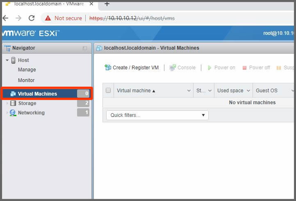Click the VMware ESXi logo

[x=30, y=33]
